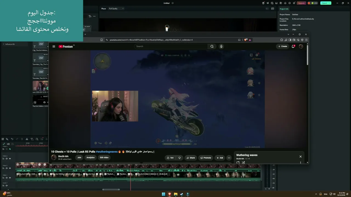Open the Player Full Quality dropdown
Viewport: 351px width, 197px height.
point(116,8)
